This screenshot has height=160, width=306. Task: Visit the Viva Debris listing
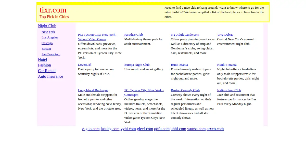click(225, 35)
